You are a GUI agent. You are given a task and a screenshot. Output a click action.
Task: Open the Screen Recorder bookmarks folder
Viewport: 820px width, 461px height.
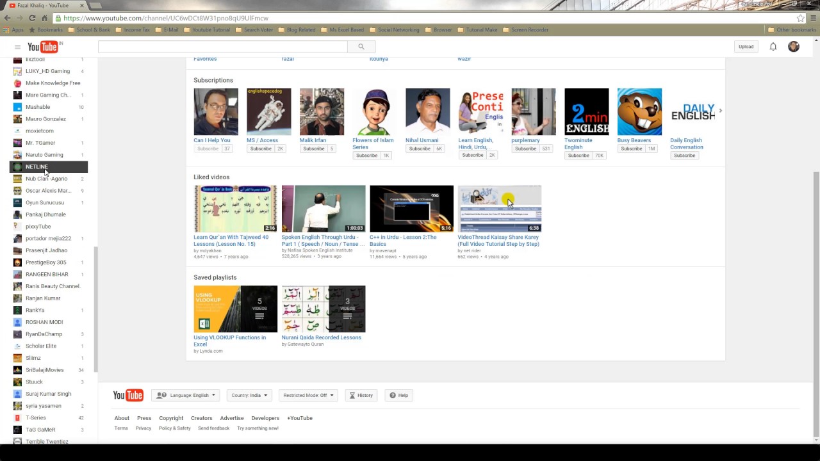526,30
